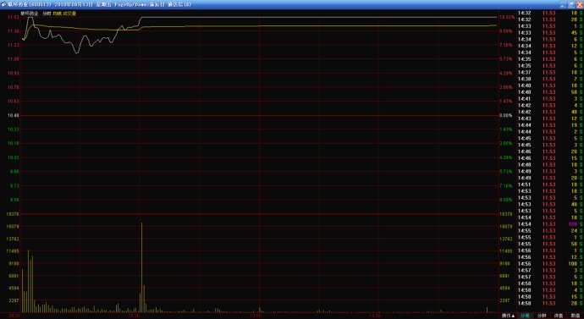Click the 成交量 legend label at top
The height and width of the screenshot is (319, 584).
pos(69,14)
